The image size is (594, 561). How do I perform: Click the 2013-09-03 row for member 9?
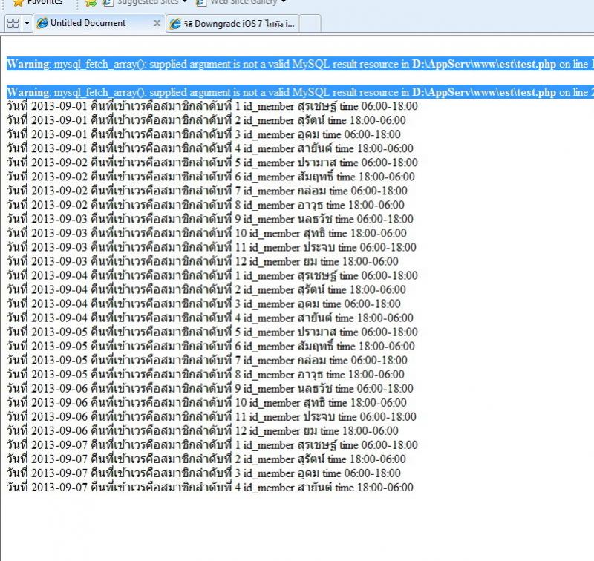(x=210, y=219)
